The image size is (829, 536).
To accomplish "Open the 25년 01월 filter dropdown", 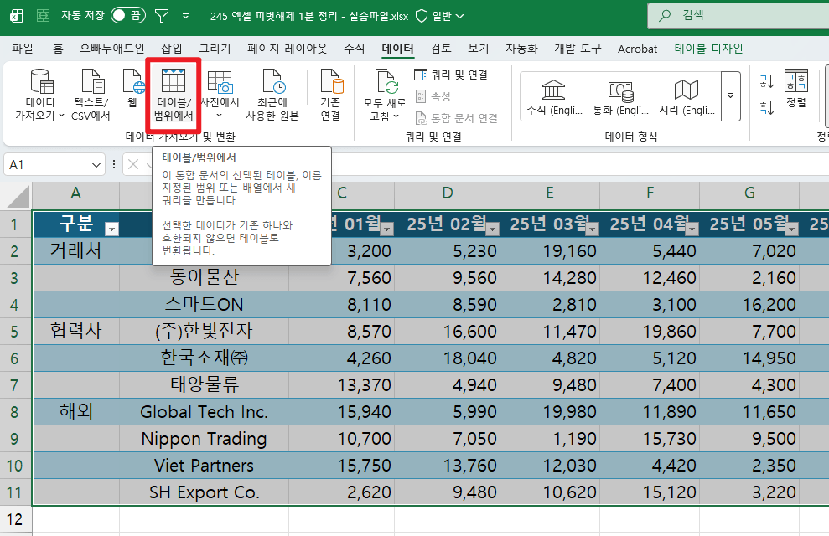I will point(387,229).
